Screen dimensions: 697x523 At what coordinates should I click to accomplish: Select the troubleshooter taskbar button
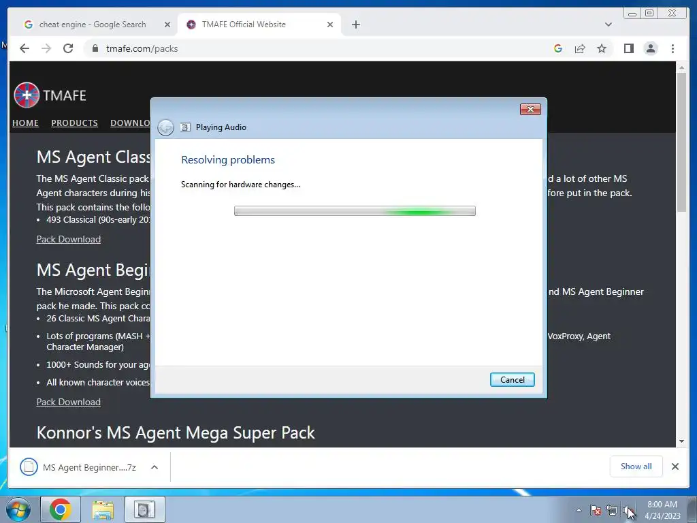(144, 509)
